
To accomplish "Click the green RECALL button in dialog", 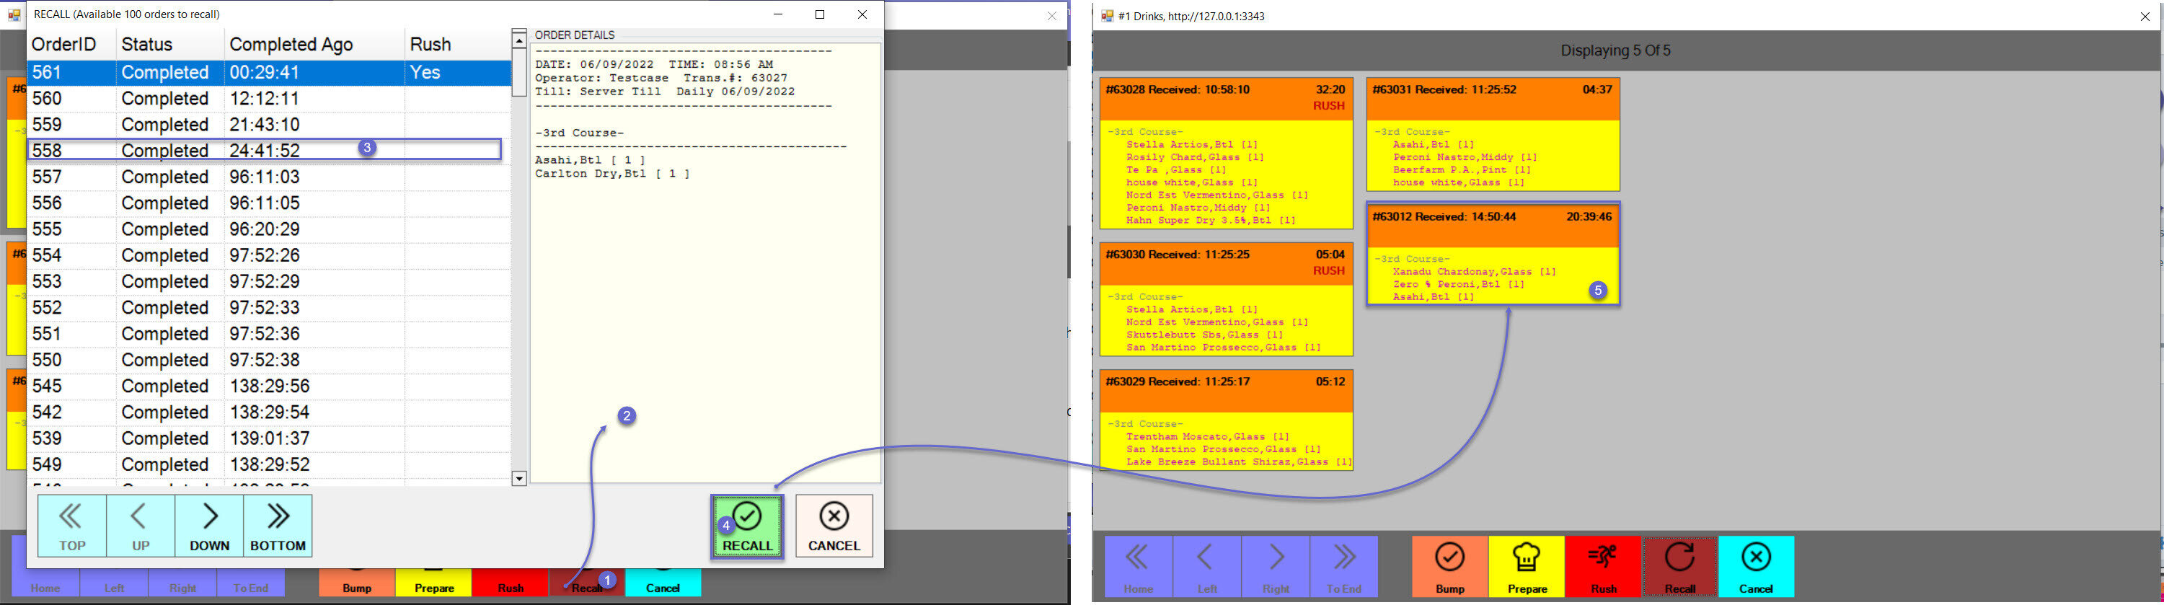I will click(x=748, y=526).
